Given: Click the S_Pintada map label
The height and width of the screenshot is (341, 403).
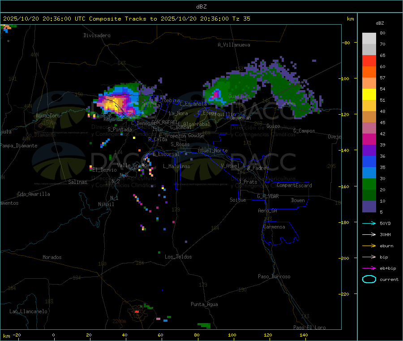Looking at the screenshot, I should pyautogui.click(x=120, y=129).
